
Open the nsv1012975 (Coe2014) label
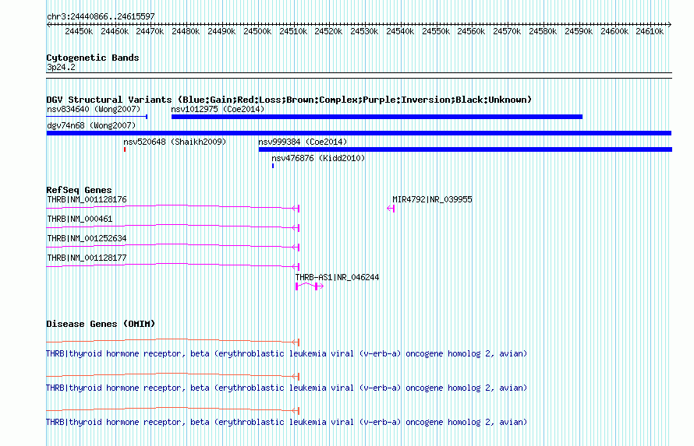point(218,109)
